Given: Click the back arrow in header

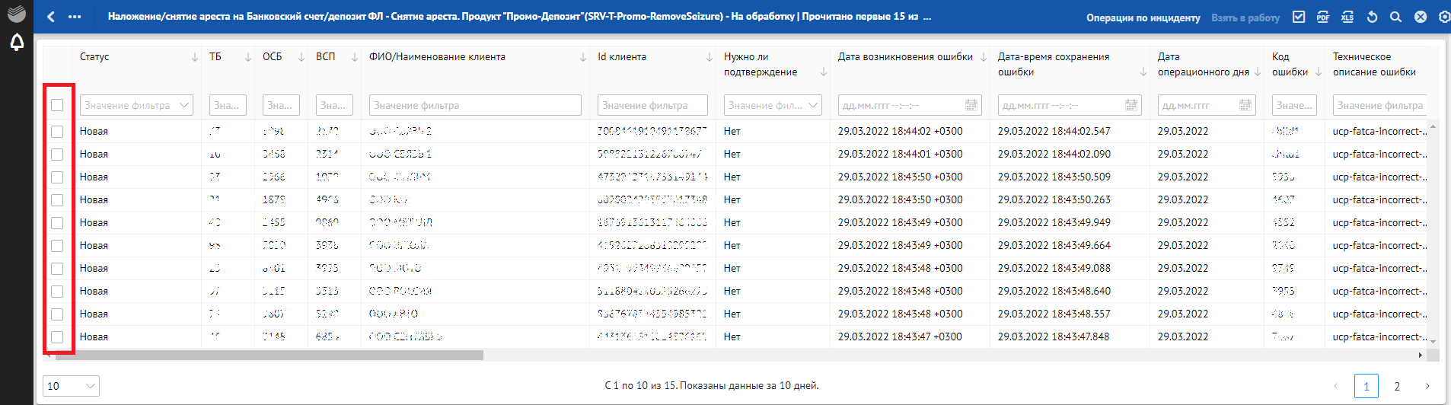Looking at the screenshot, I should point(51,17).
